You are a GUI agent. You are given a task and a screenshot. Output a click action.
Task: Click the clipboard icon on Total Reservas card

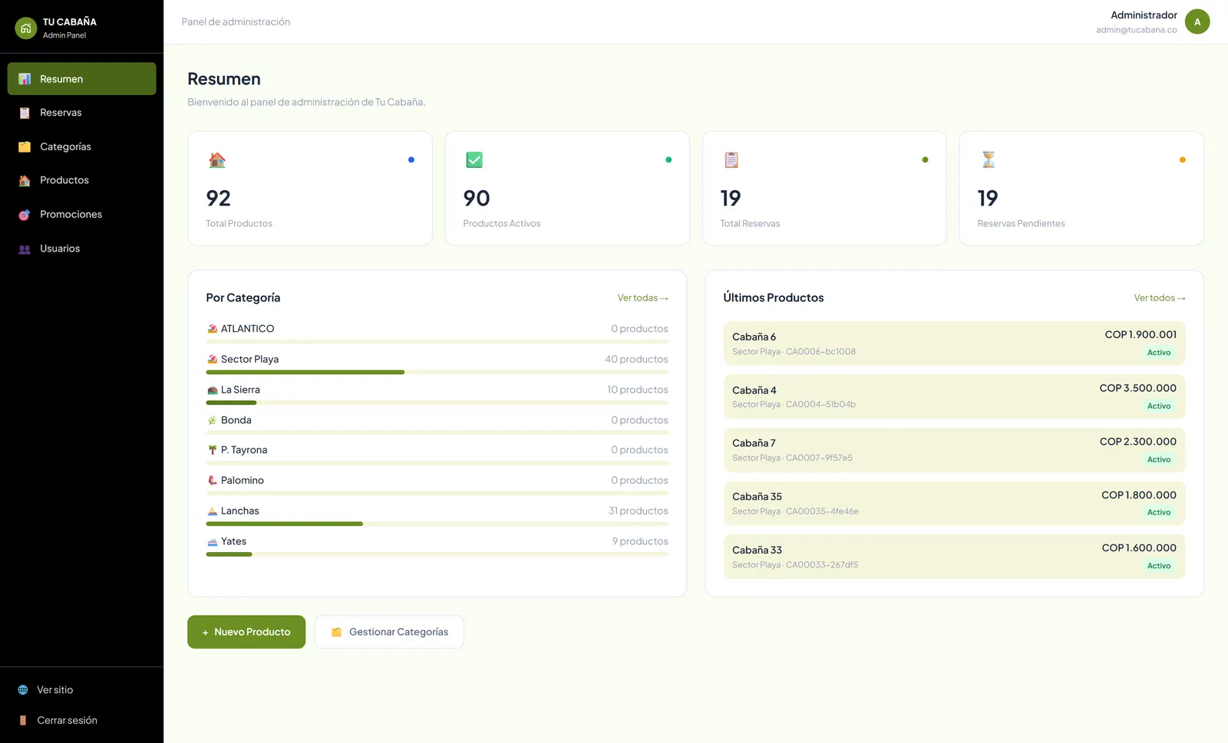pos(731,159)
